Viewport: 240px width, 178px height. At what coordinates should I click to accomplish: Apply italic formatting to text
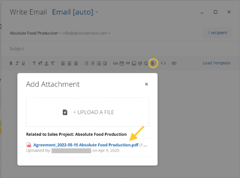point(17,63)
